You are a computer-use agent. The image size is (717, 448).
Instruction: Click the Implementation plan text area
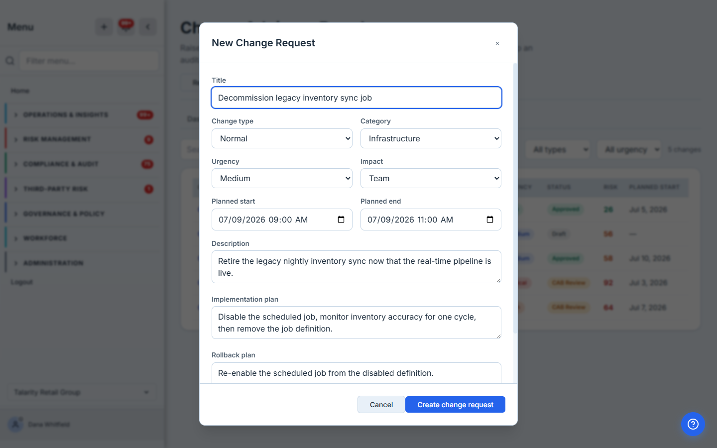click(x=357, y=323)
